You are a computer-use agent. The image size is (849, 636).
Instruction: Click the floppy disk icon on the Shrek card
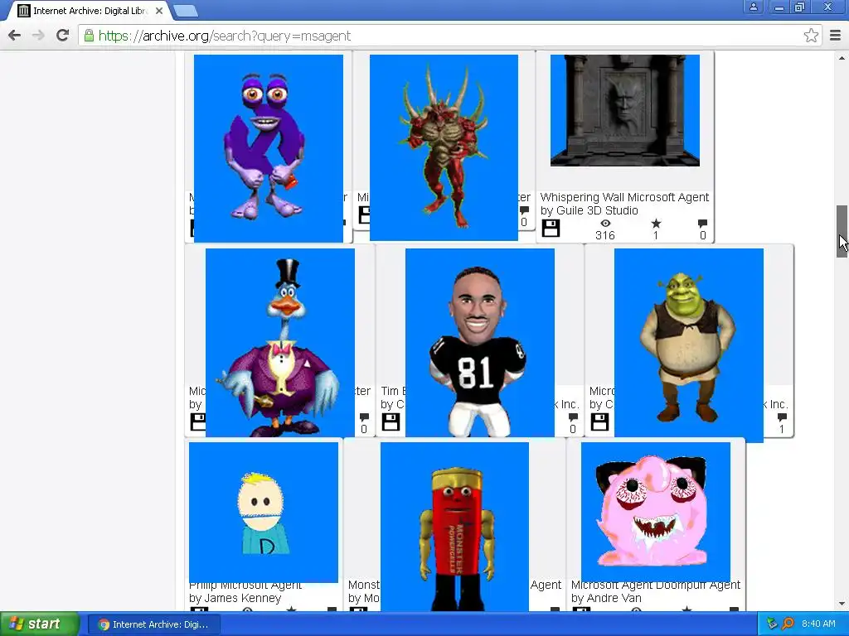click(x=599, y=422)
